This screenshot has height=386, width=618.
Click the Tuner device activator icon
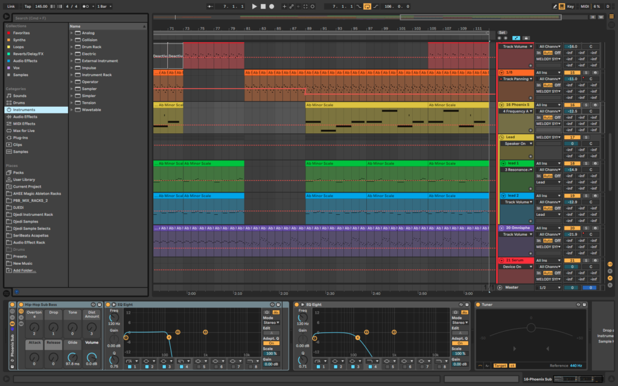tap(479, 305)
